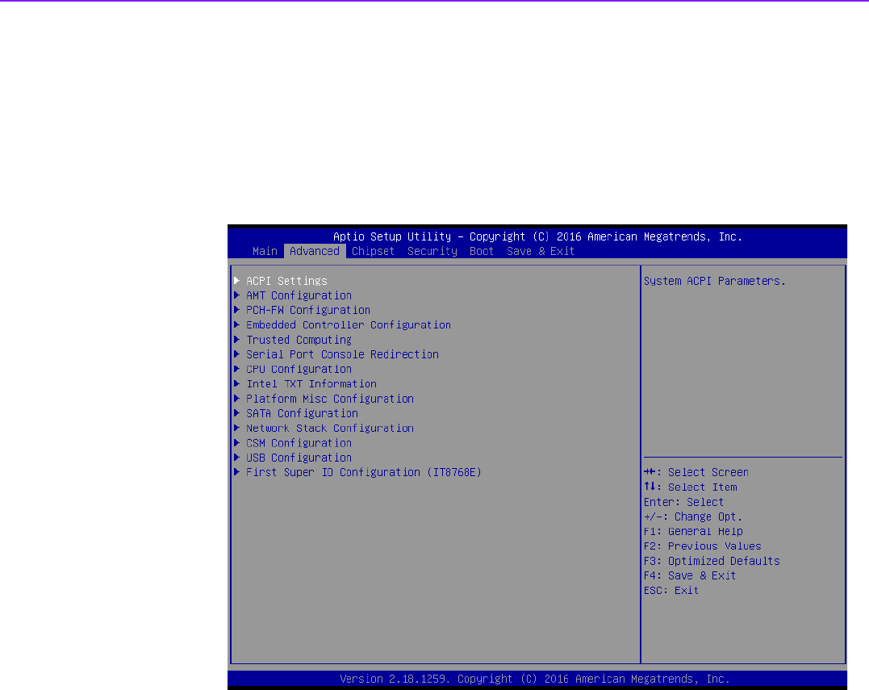Click the arrow beside SATA Configuration

coord(236,413)
